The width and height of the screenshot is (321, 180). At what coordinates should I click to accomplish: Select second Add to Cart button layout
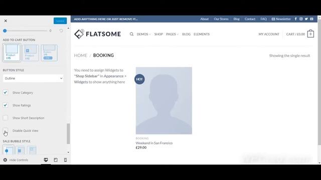(31, 52)
